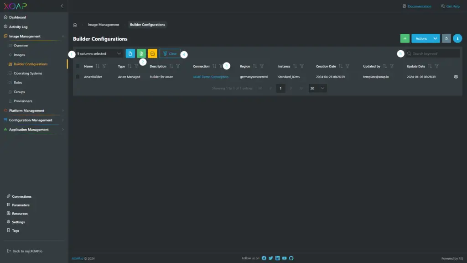
Task: Open XOAP YouTube channel icon
Action: (x=285, y=258)
